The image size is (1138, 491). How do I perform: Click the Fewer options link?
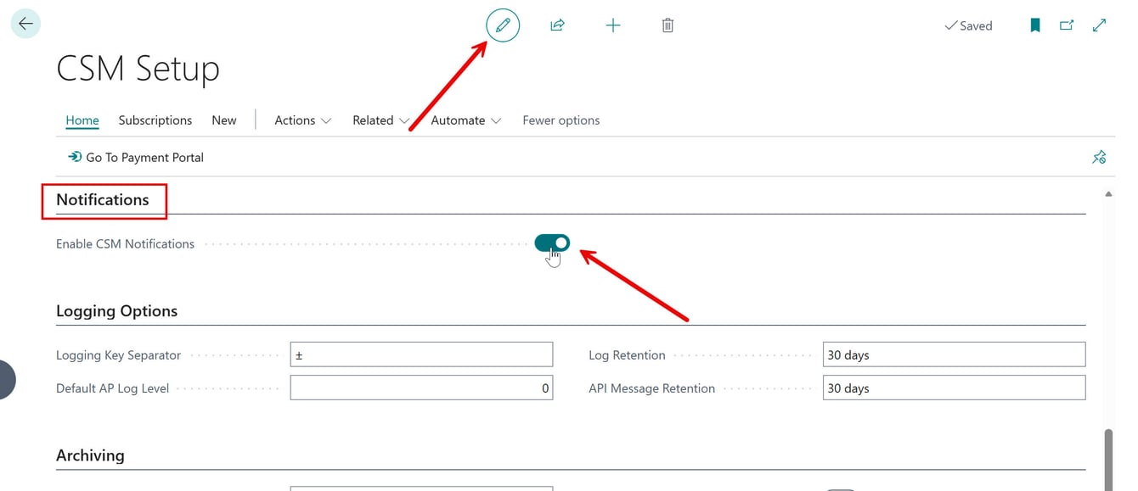(x=561, y=120)
